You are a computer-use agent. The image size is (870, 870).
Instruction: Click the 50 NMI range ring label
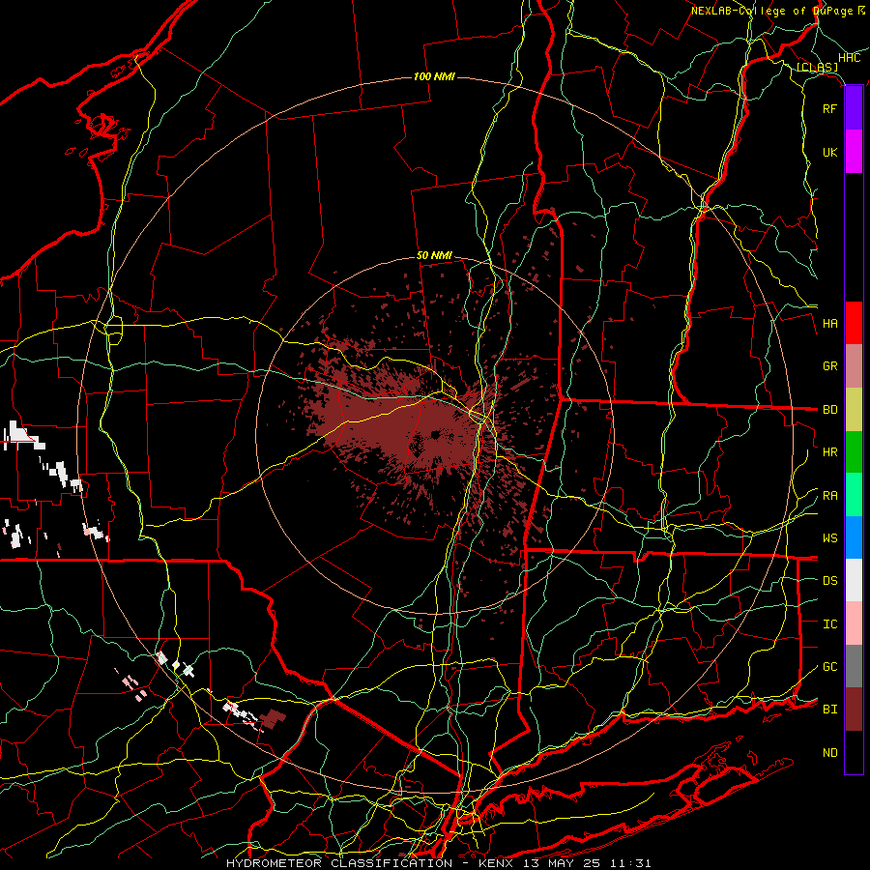[x=434, y=256]
